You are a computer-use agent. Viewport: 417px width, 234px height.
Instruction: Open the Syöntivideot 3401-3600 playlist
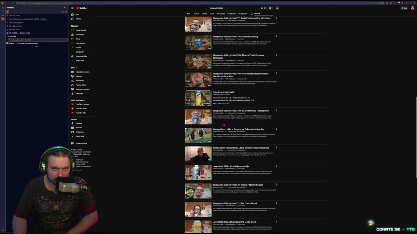pos(223,92)
